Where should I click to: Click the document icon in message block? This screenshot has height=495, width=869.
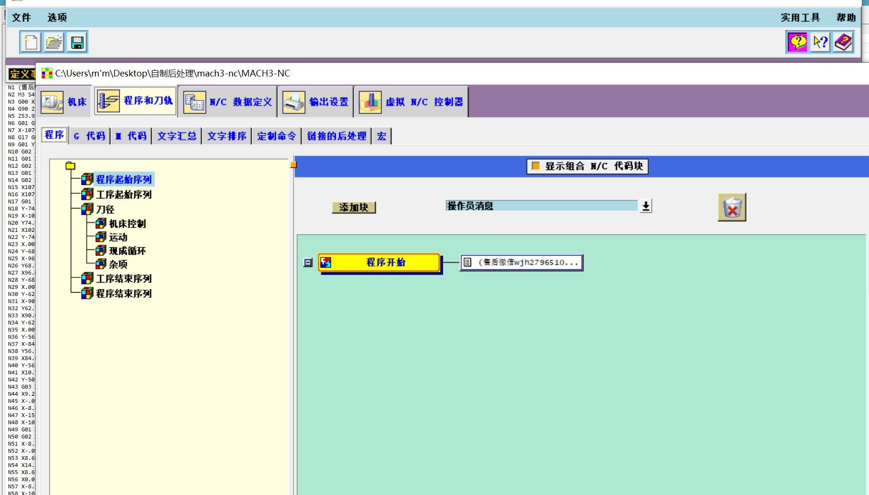click(x=468, y=262)
